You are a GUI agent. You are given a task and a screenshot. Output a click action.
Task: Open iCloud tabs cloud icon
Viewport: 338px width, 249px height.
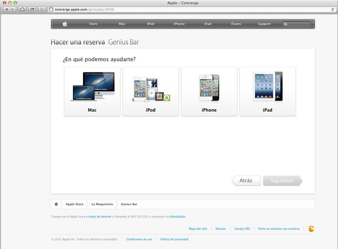22,10
